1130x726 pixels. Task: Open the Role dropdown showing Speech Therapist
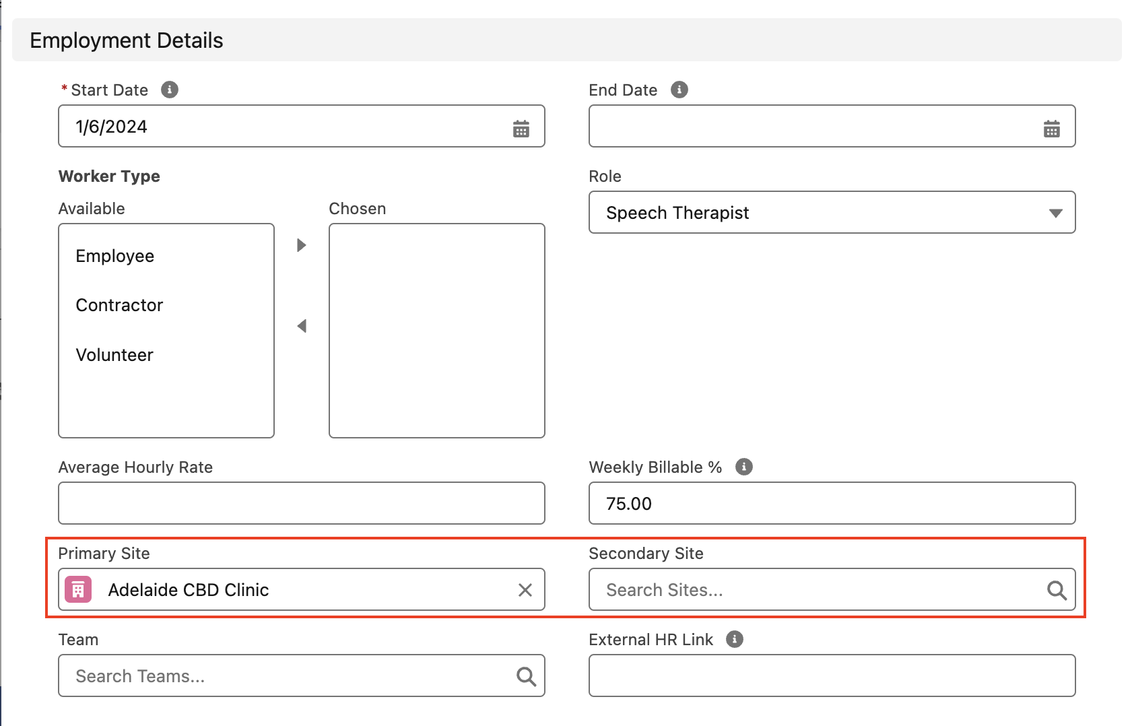click(x=832, y=213)
